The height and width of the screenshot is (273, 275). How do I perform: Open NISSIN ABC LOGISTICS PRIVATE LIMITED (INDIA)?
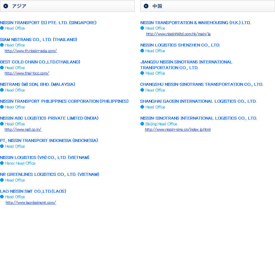[x=49, y=118]
